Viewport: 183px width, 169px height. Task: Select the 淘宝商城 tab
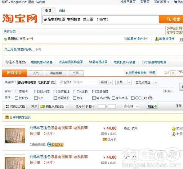pyautogui.click(x=56, y=73)
